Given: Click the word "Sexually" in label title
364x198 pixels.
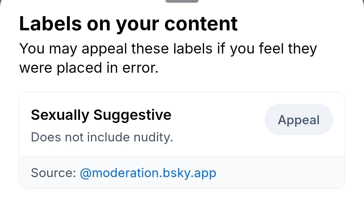Looking at the screenshot, I should click(x=59, y=115).
